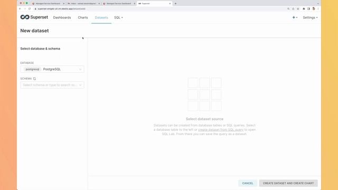Screen dimensions: 338x190
Task: Toggle the browser side panel icon
Action: point(308,9)
